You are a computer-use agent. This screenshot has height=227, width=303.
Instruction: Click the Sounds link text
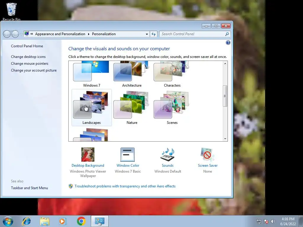(167, 166)
